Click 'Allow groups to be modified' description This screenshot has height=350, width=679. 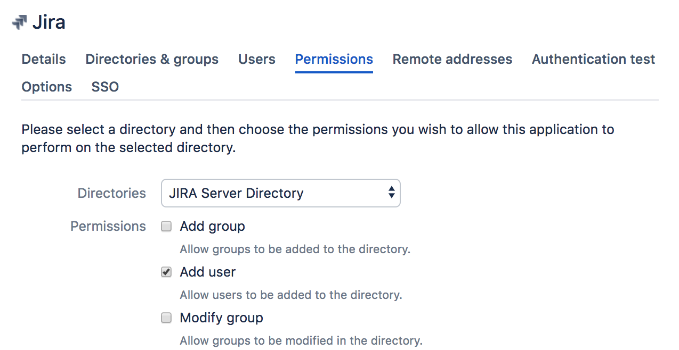(x=301, y=340)
